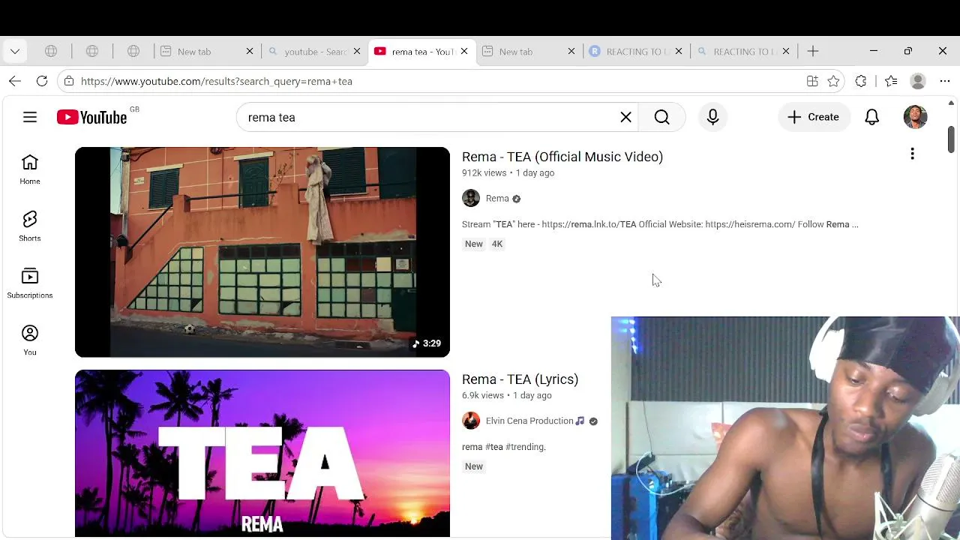Clear the search box with the X
This screenshot has height=540, width=960.
(x=625, y=117)
